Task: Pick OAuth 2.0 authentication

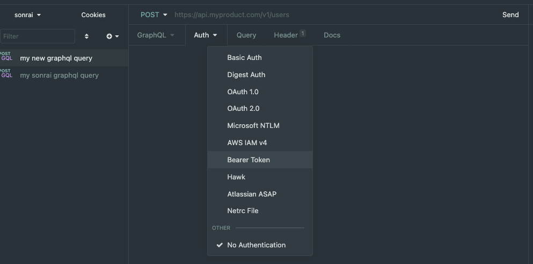Action: coord(243,108)
